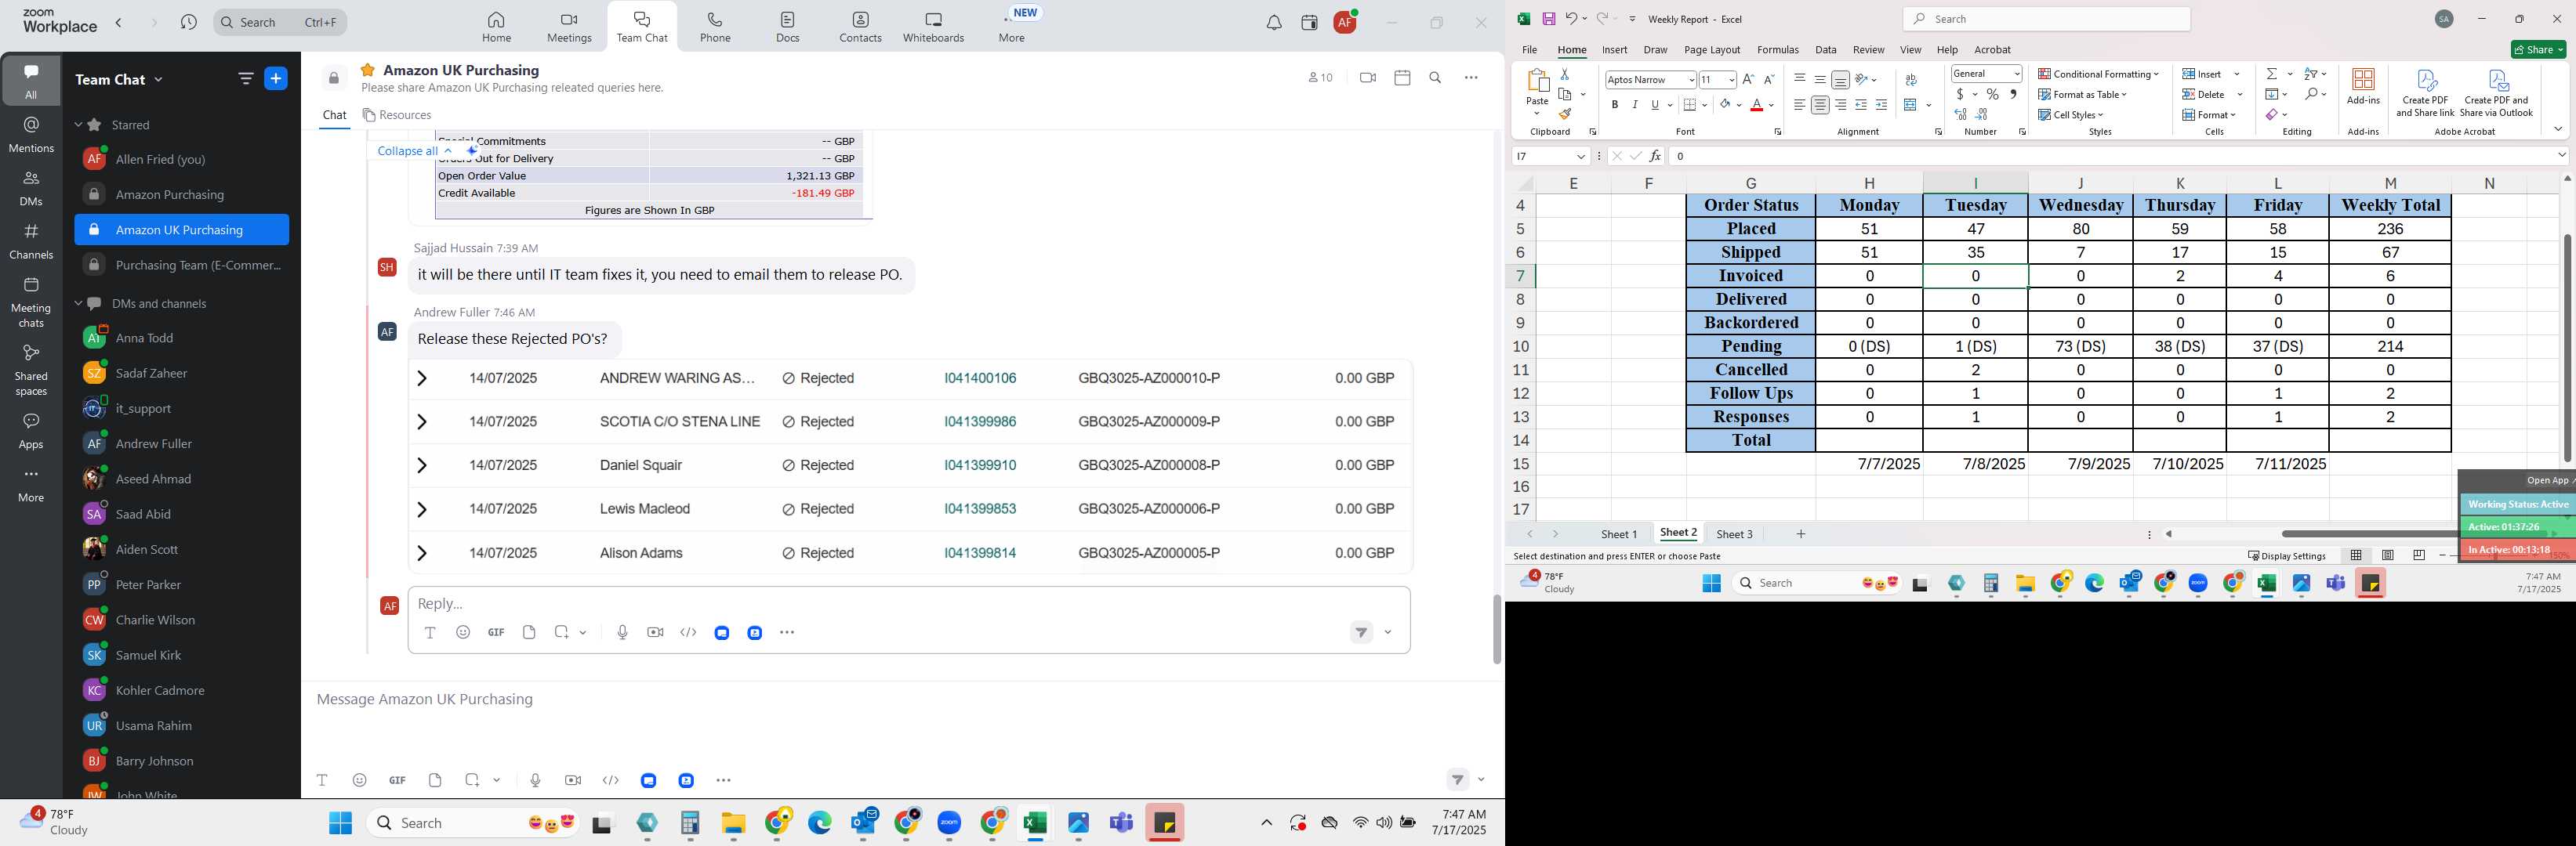
Task: Open the calendar icon in chat header
Action: [x=1402, y=78]
